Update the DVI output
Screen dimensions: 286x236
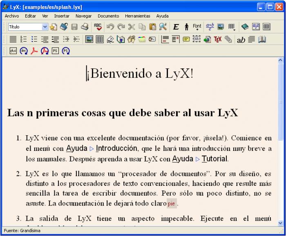coord(24,51)
